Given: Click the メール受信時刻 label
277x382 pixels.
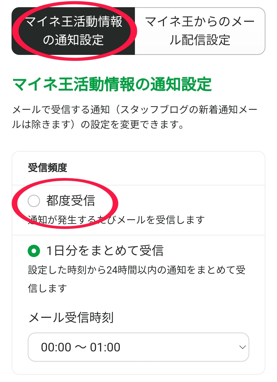Looking at the screenshot, I should tap(71, 318).
